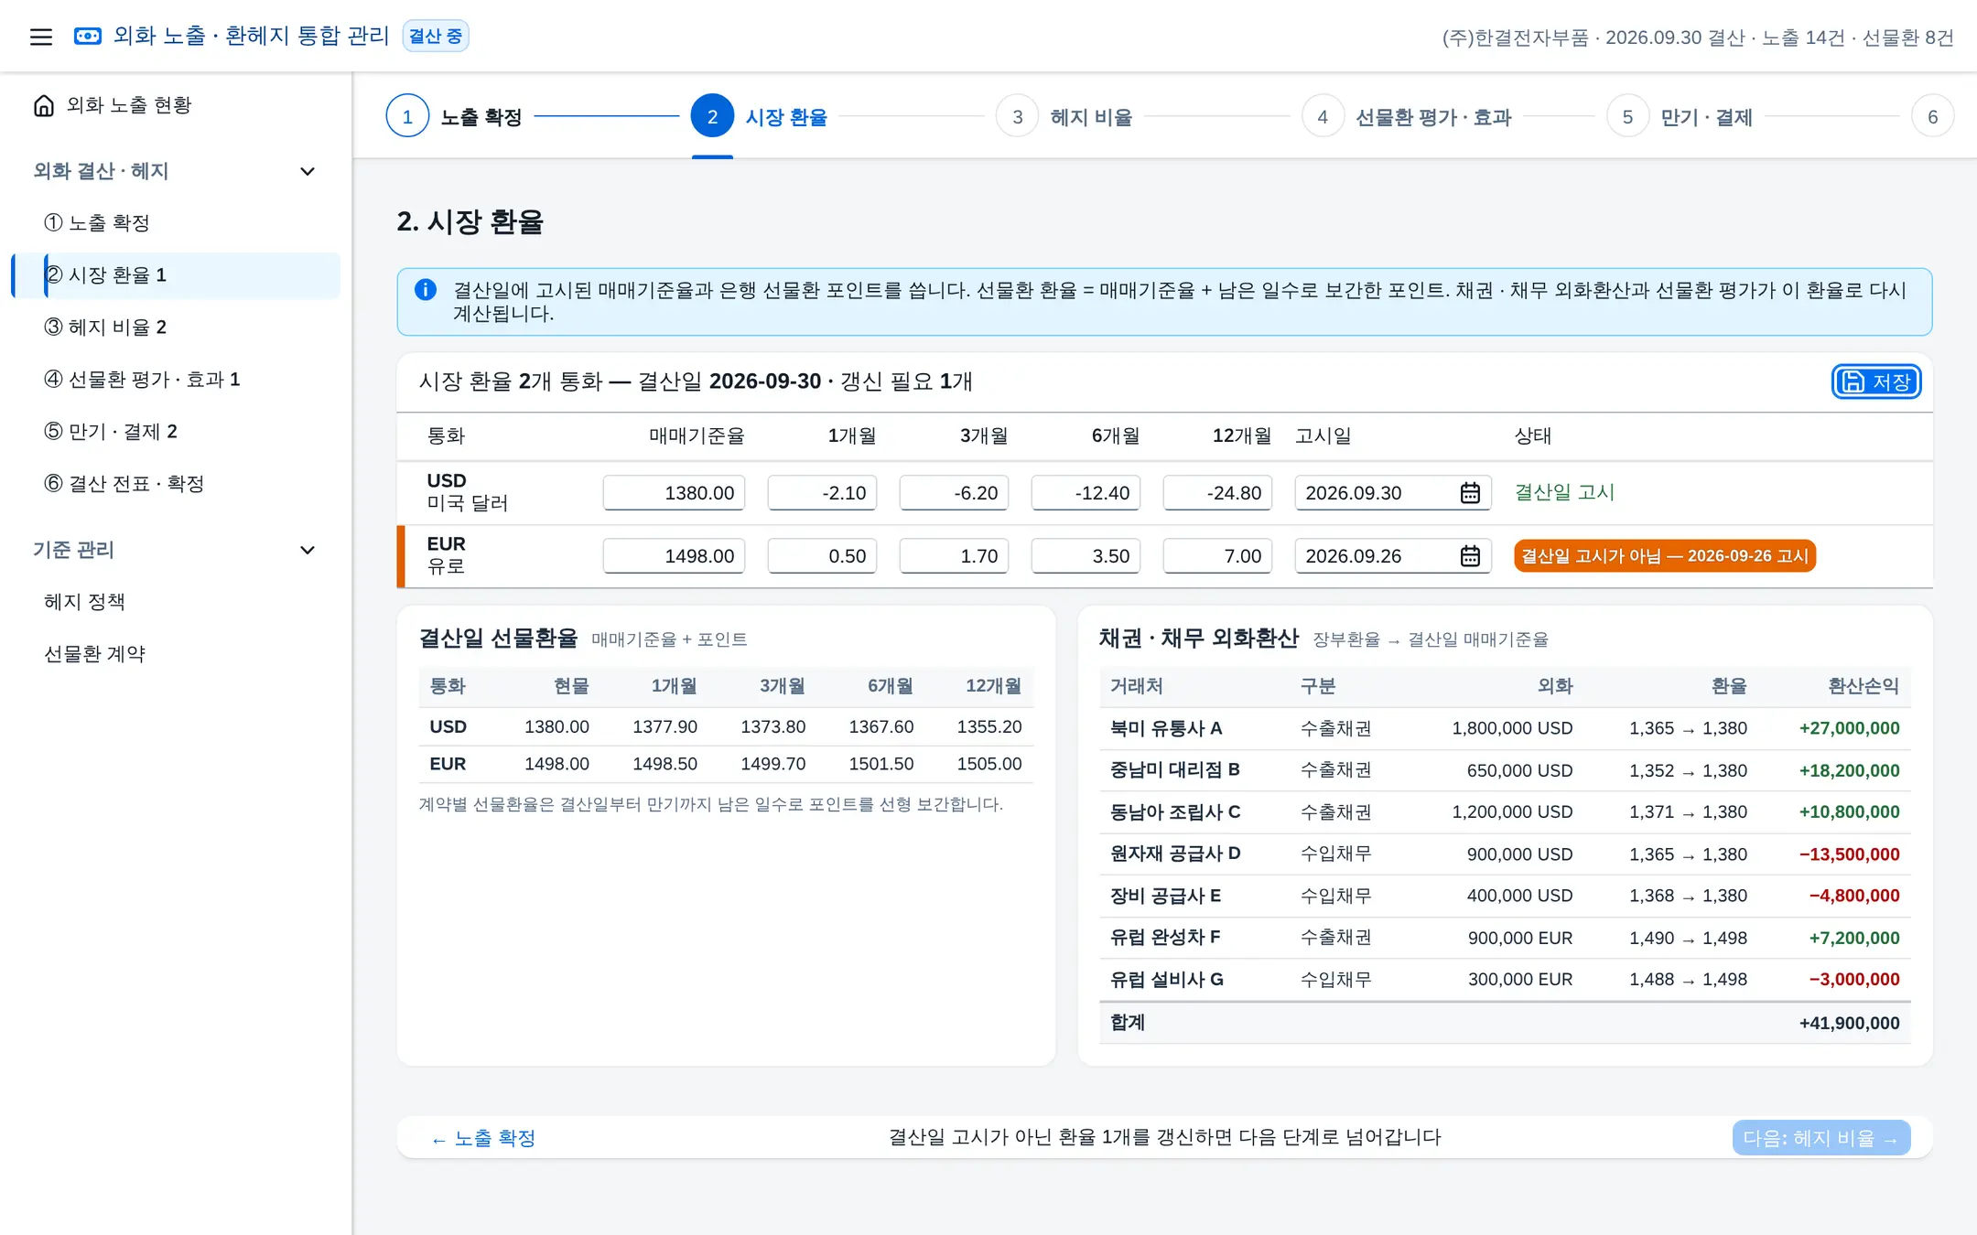
Task: Collapse the 외화 결산 · 헤지 section
Action: point(308,171)
